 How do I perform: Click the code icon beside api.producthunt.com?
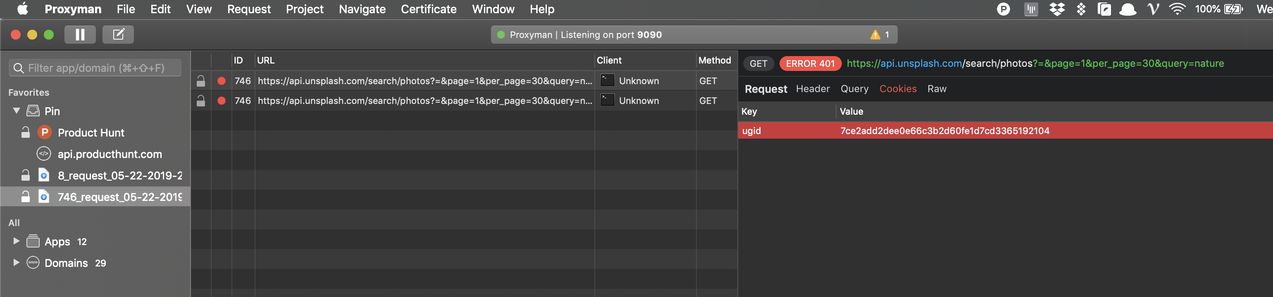click(44, 154)
